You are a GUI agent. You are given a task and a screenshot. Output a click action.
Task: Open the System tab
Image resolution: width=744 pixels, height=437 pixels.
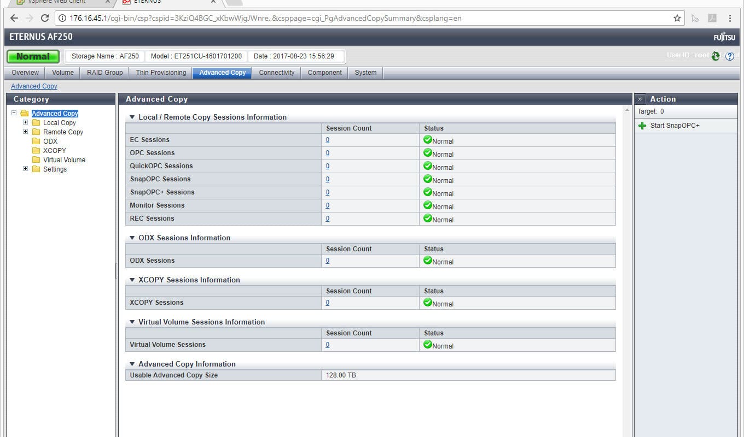tap(365, 73)
